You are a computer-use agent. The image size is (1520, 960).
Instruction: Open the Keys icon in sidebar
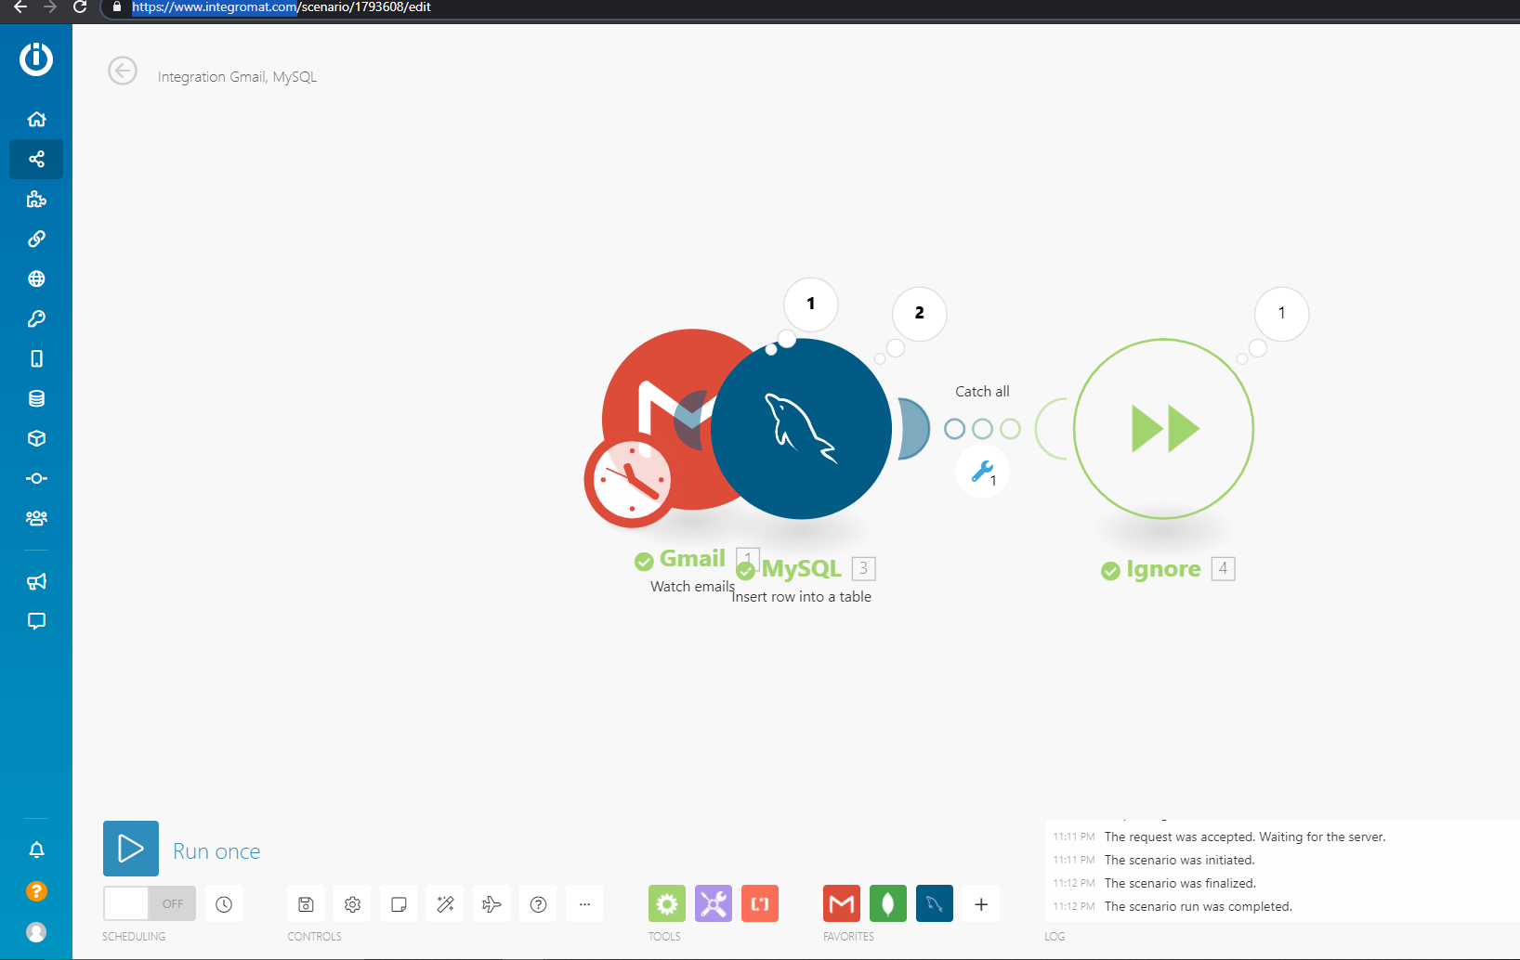pos(36,318)
